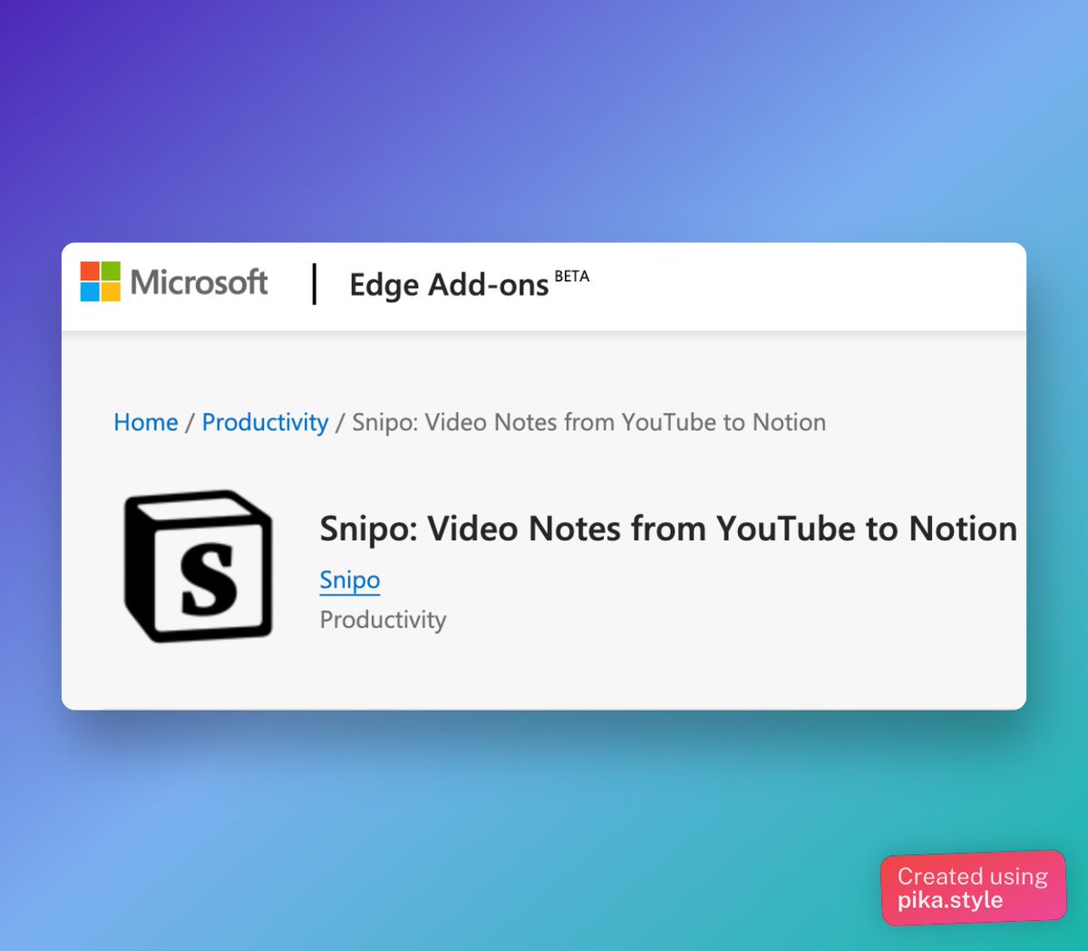This screenshot has height=951, width=1088.
Task: Click the Snipo publisher link
Action: click(x=349, y=579)
